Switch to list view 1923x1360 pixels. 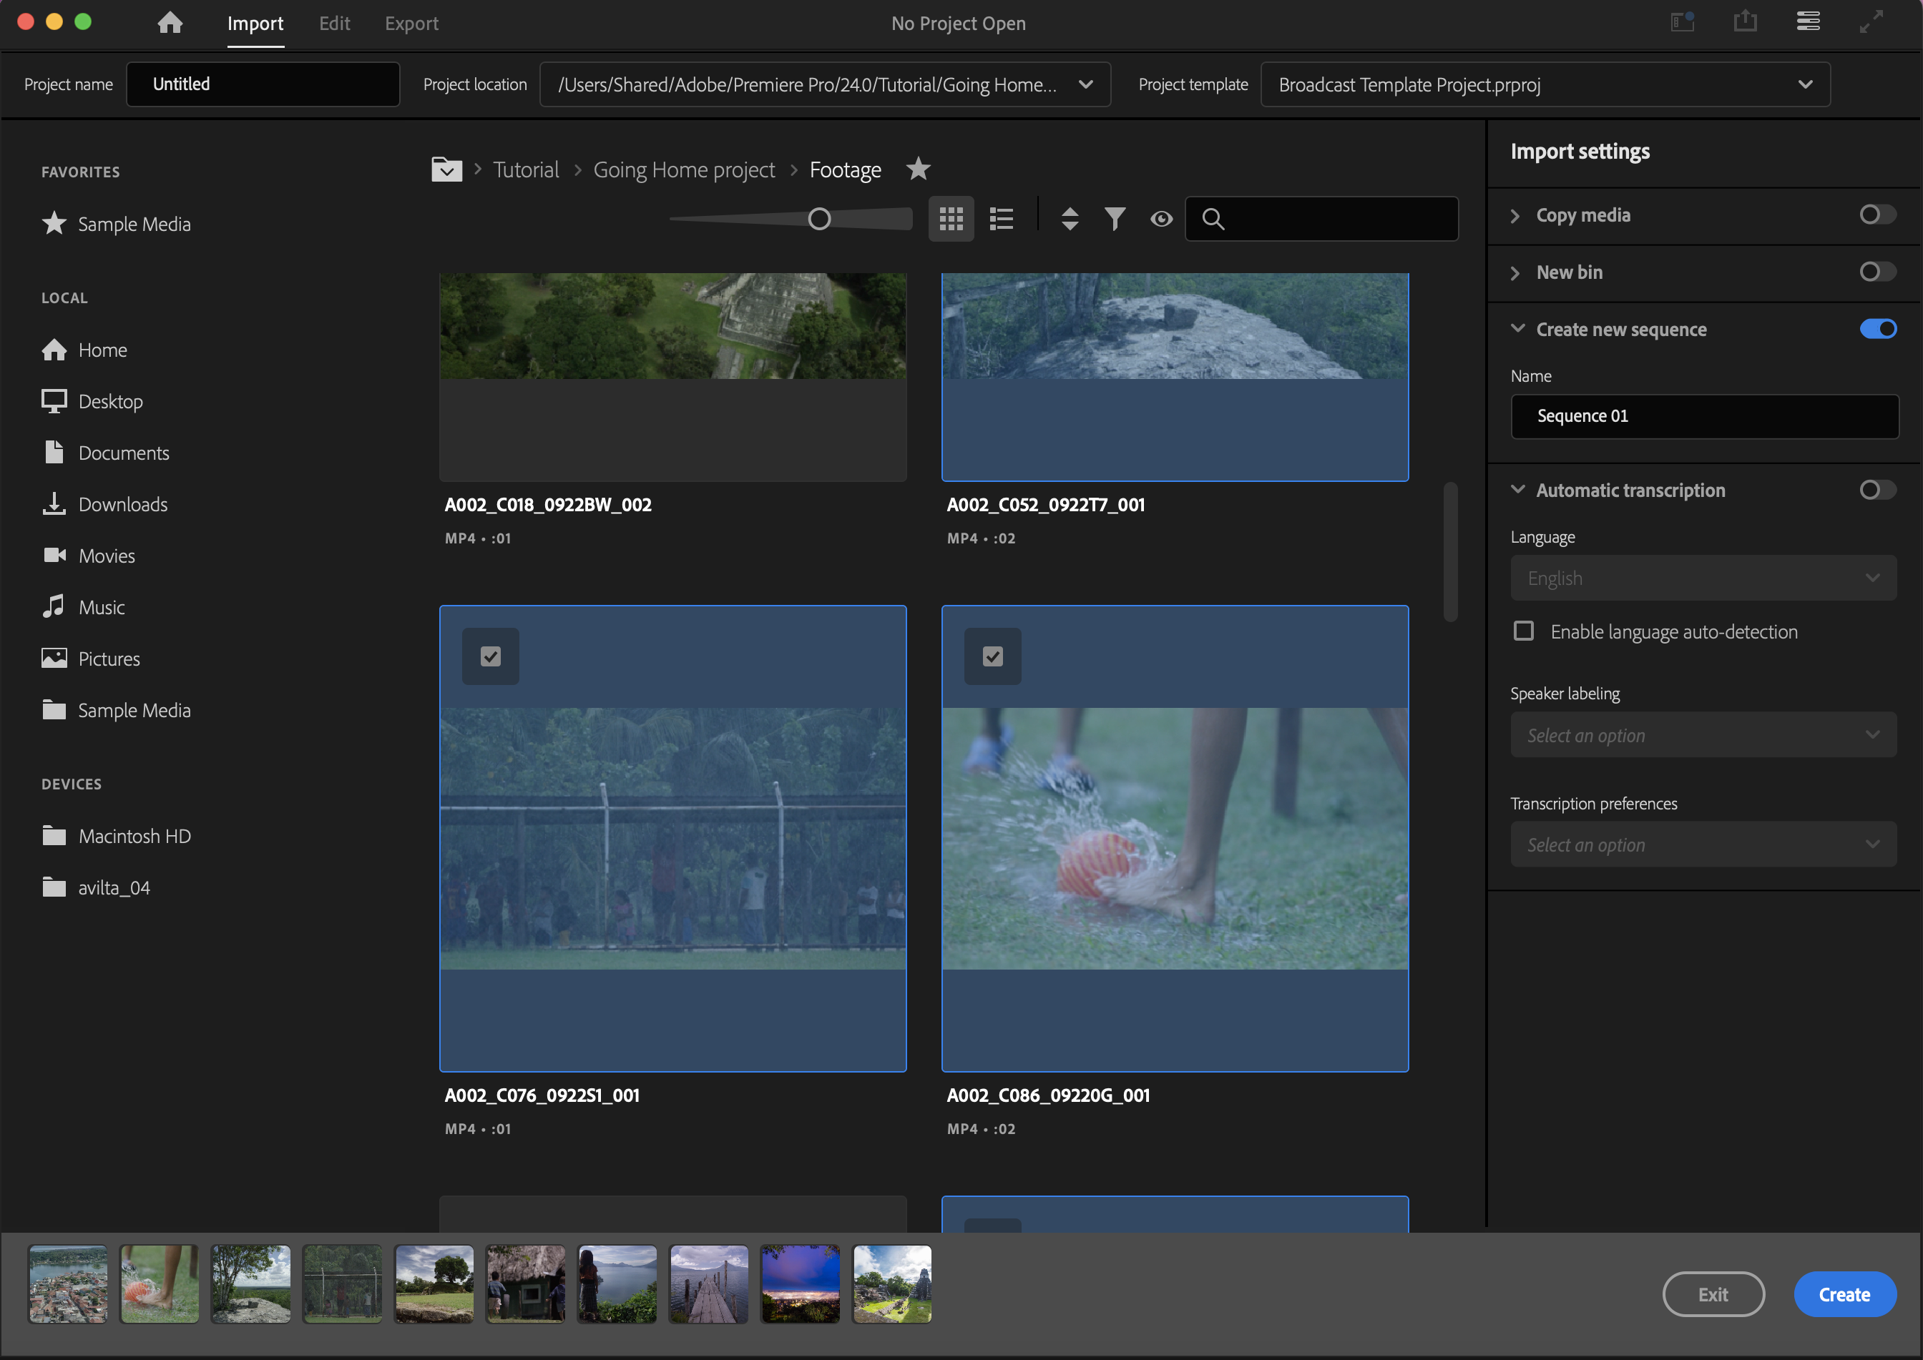(x=1002, y=219)
